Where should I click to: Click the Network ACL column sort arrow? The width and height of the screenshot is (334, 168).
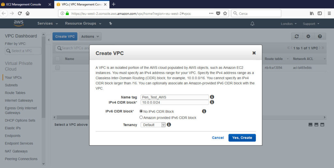pos(325,59)
